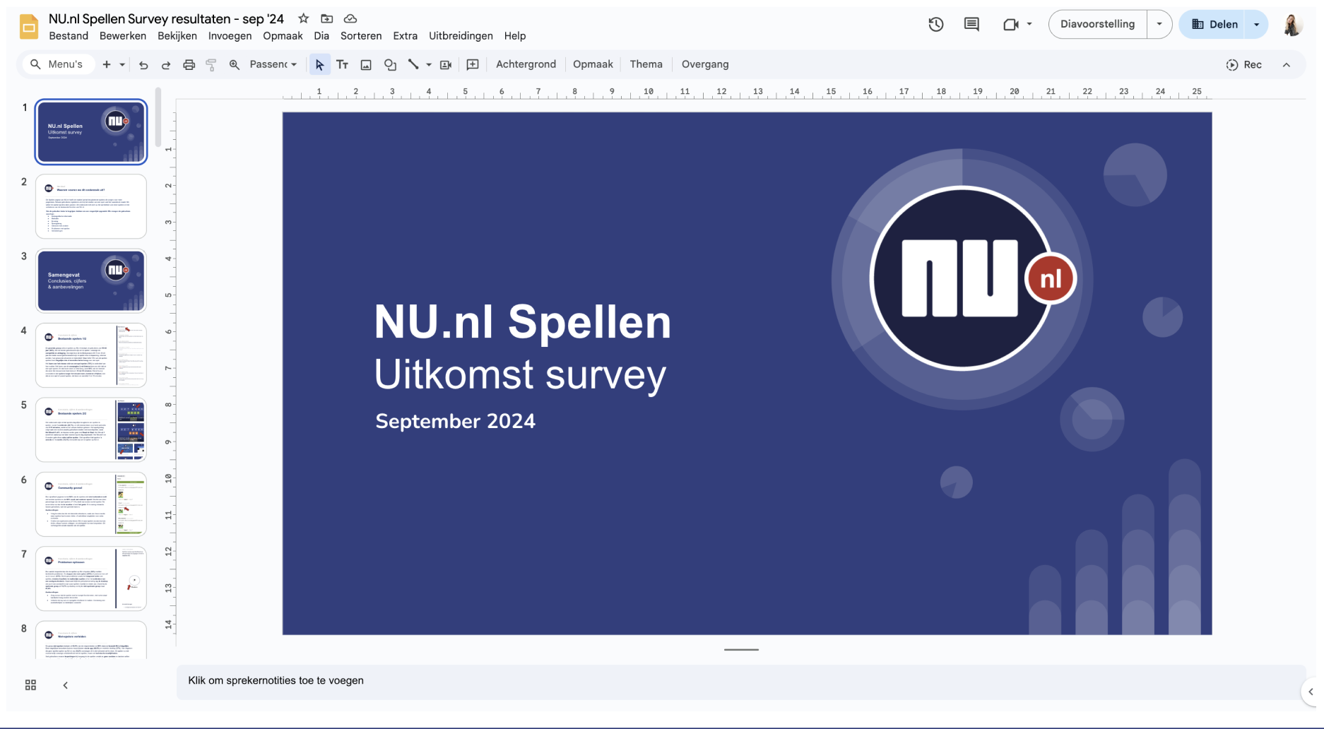Open the Diavoorstelling options arrow
Viewport: 1324px width, 729px height.
click(1159, 24)
